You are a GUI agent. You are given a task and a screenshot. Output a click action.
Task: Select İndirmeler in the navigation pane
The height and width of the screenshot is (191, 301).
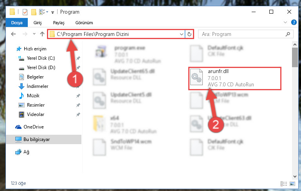pyautogui.click(x=38, y=86)
